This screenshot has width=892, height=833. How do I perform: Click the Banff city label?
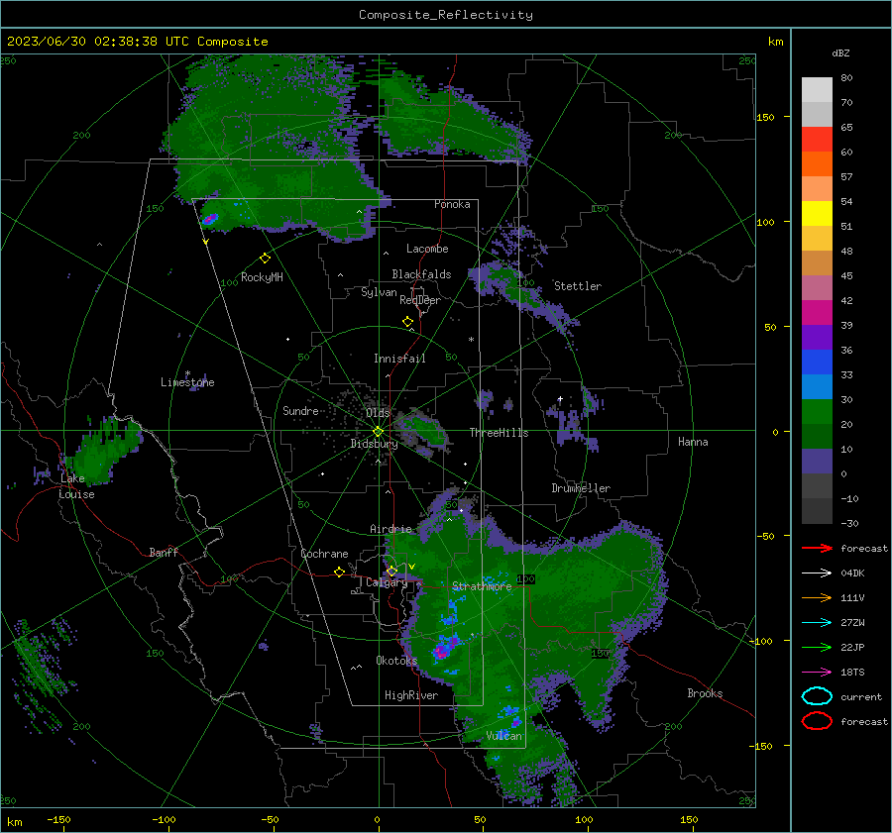tap(164, 552)
